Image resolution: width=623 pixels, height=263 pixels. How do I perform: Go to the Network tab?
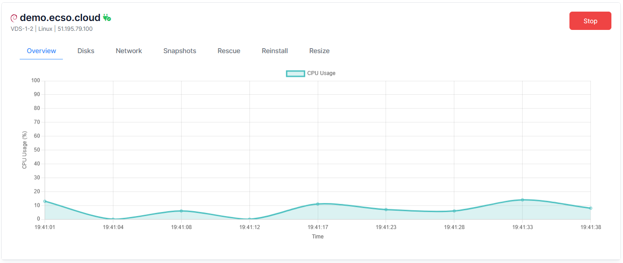(129, 51)
